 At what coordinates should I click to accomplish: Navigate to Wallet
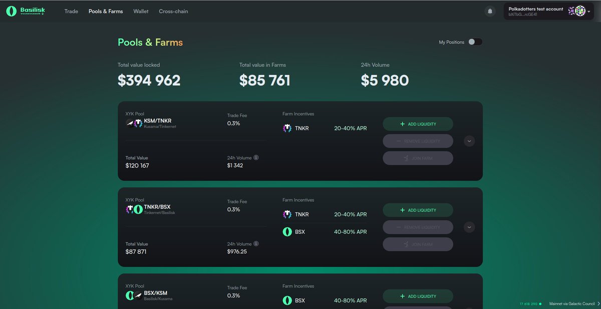coord(141,11)
